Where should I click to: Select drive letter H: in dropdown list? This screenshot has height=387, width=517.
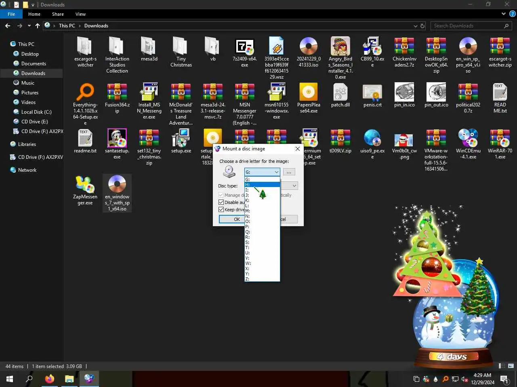pos(262,185)
